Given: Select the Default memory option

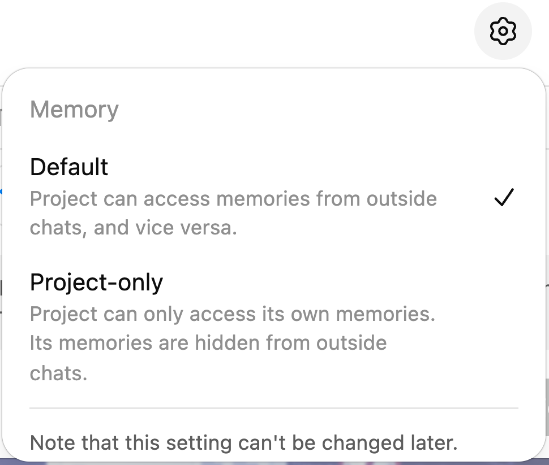Looking at the screenshot, I should (x=69, y=167).
